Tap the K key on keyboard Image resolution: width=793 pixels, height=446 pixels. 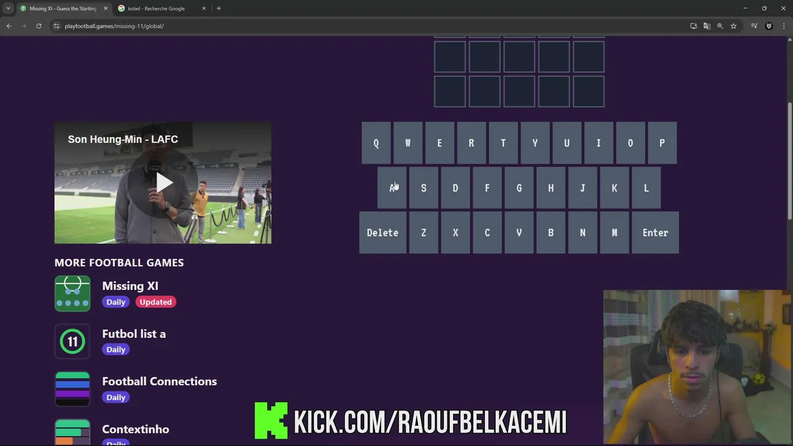tap(615, 188)
